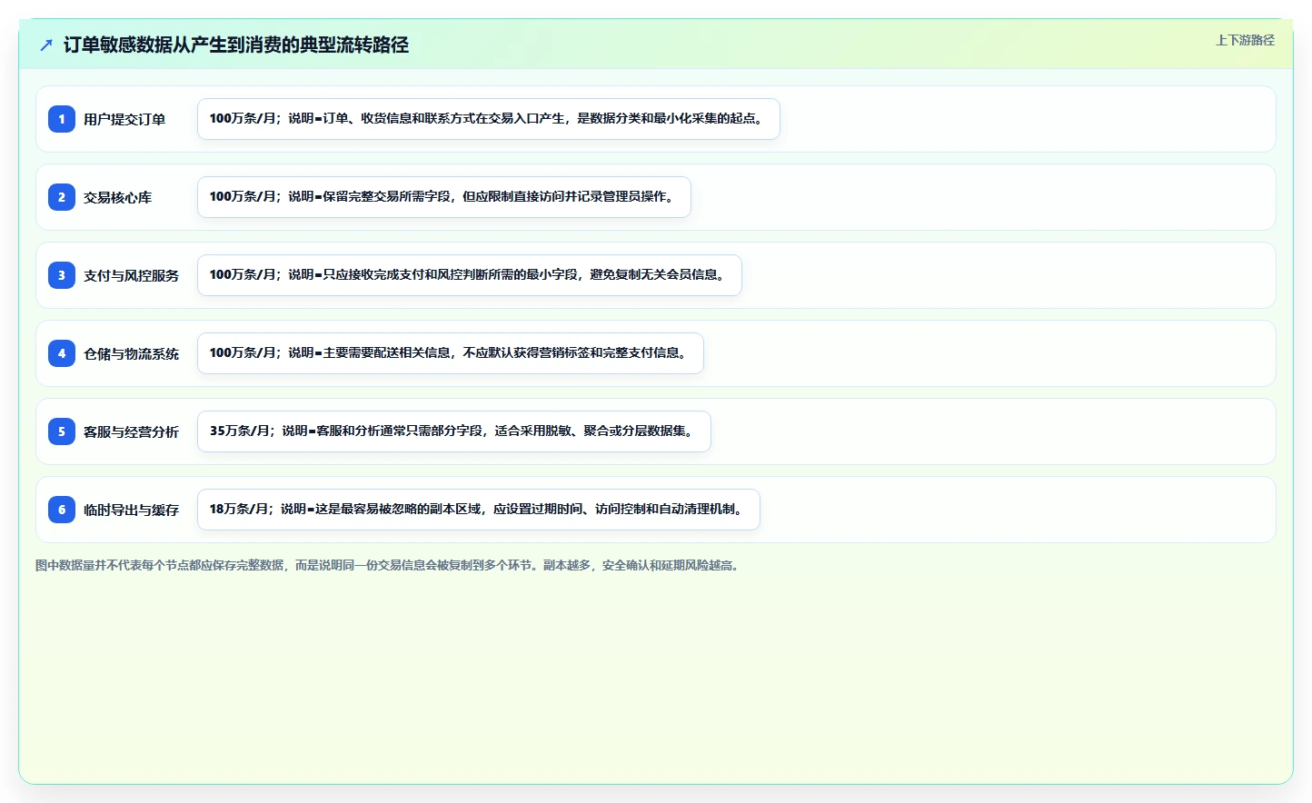Select step badge 5 for 客服与经营分析
Viewport: 1312px width, 803px height.
click(x=62, y=431)
